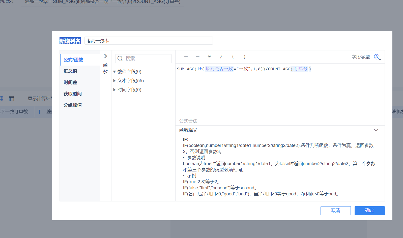Click 显示计算结果 in the background toolbar

tap(40, 99)
